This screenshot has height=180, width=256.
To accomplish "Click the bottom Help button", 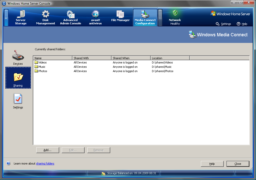I will pyautogui.click(x=212, y=164).
